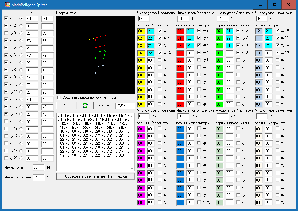Click the Y field of xy 4 containing E8
Viewport: 298px width, 211px height.
(48, 41)
